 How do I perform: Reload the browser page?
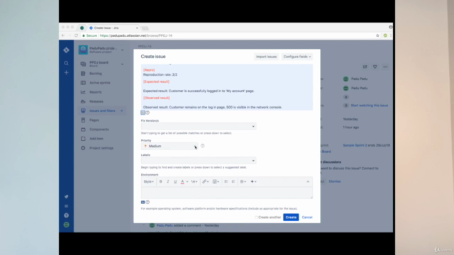pyautogui.click(x=76, y=35)
